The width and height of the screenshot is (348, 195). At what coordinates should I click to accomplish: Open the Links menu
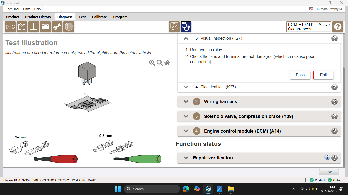coord(26,9)
